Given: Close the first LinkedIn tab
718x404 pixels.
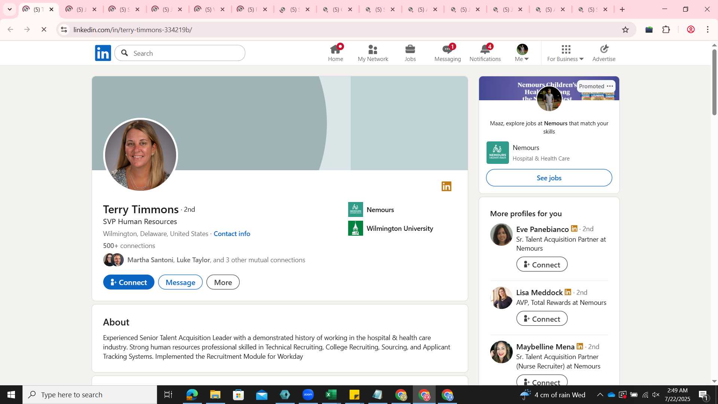Looking at the screenshot, I should pos(52,9).
